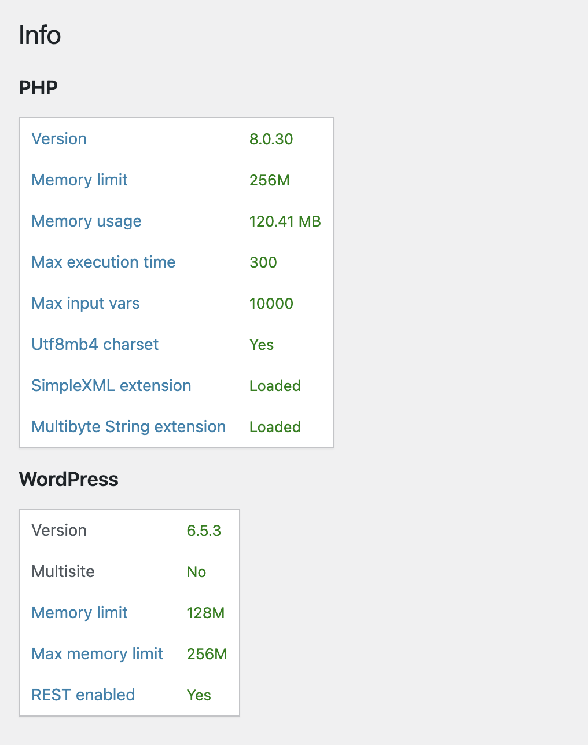Click the Max input vars link
The image size is (588, 745).
86,304
